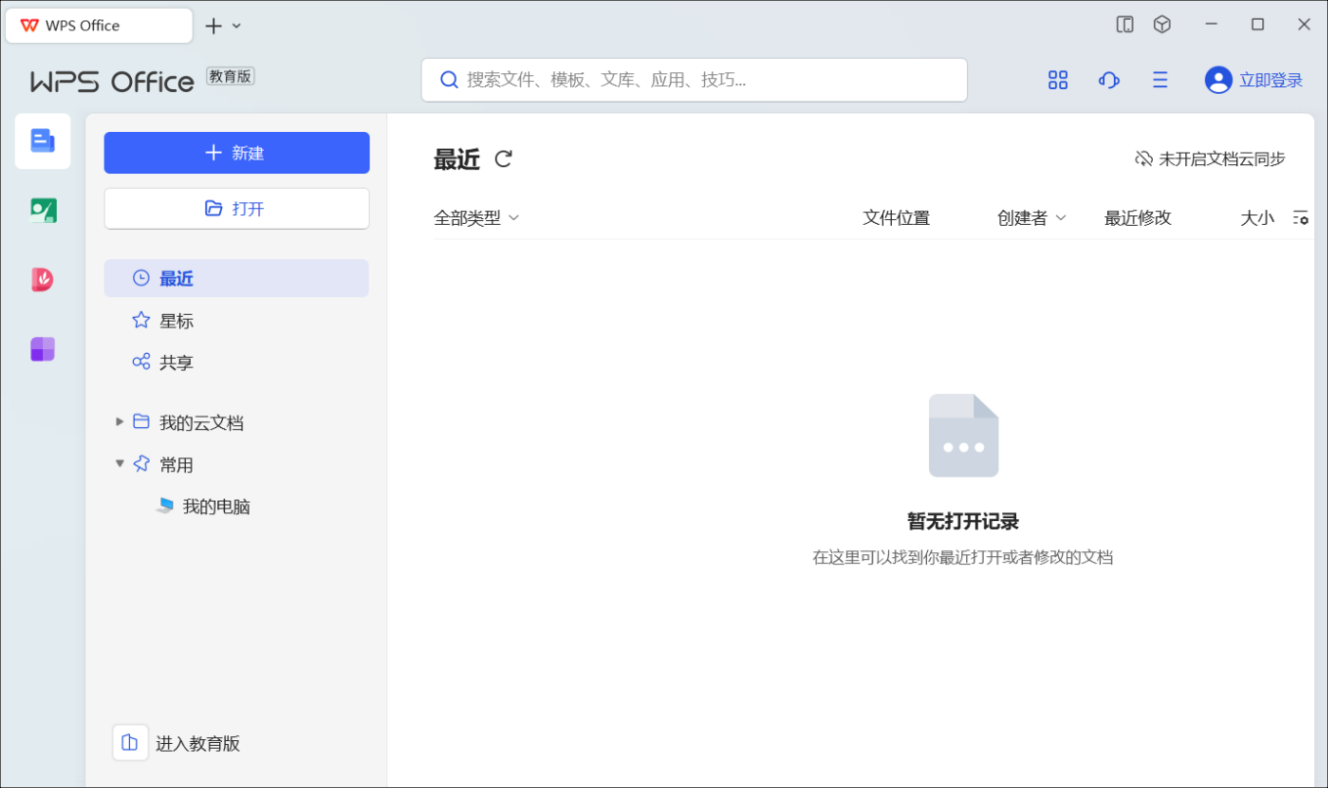Screen dimensions: 1328x788
Task: Collapse the 常用 section
Action: point(119,463)
